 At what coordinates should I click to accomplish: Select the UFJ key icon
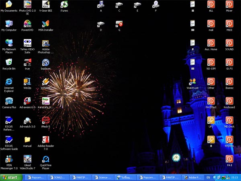211,120
